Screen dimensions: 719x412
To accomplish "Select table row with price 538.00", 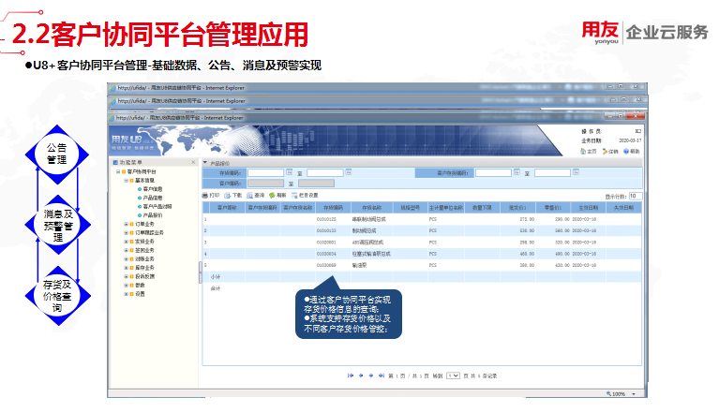I will coord(422,230).
